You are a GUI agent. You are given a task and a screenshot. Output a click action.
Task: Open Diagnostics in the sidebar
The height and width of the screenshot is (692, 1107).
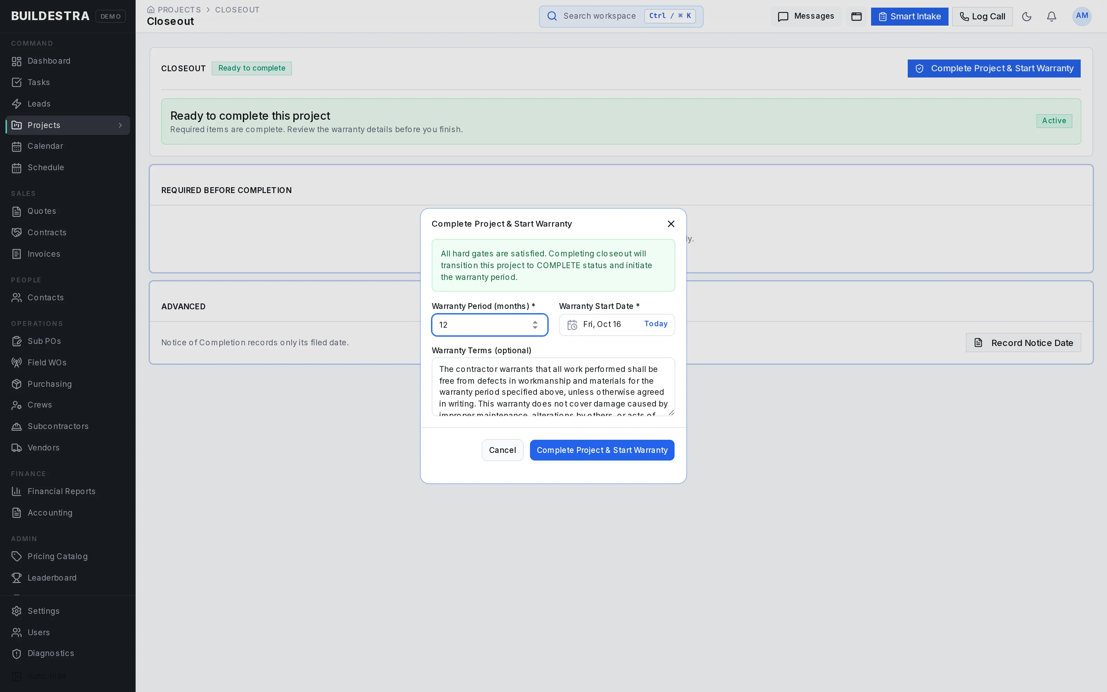68,654
